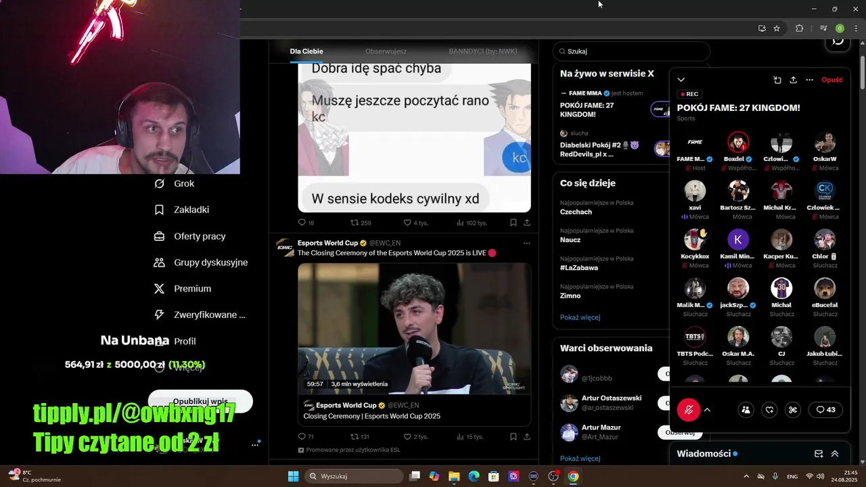This screenshot has height=487, width=866.
Task: Click the Szukaj search field on X
Action: tap(631, 51)
